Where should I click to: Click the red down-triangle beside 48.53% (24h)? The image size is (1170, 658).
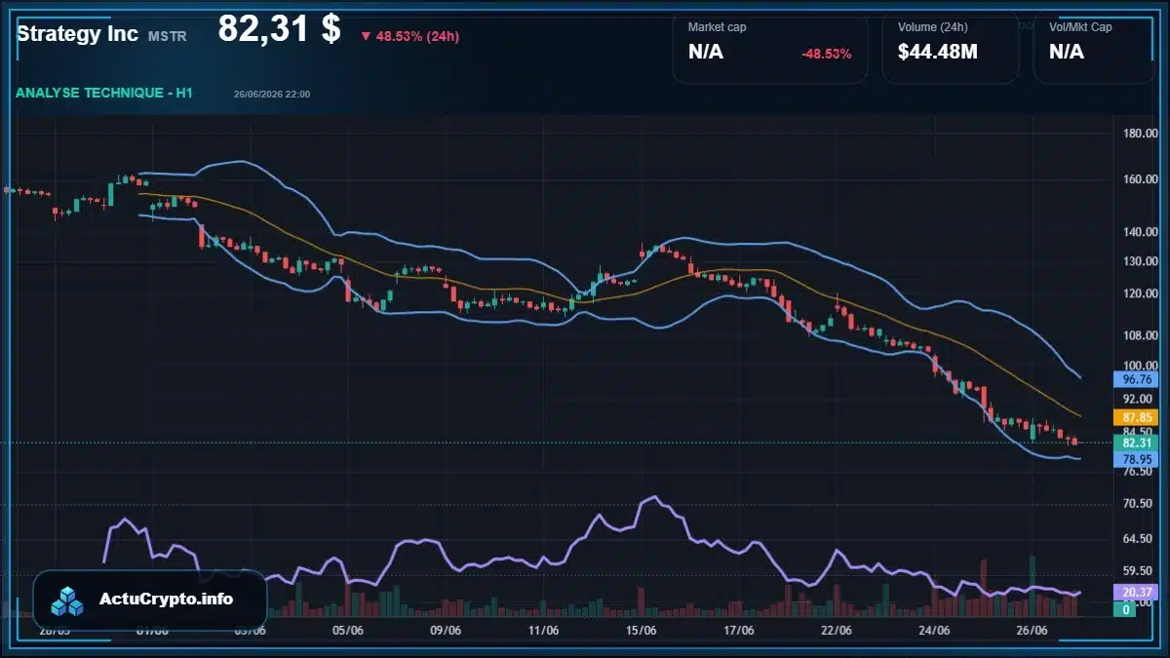366,36
